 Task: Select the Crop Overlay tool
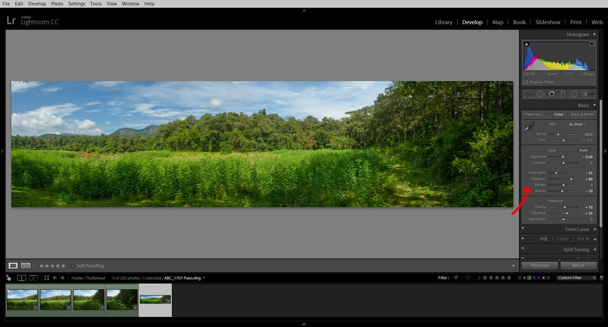click(529, 94)
